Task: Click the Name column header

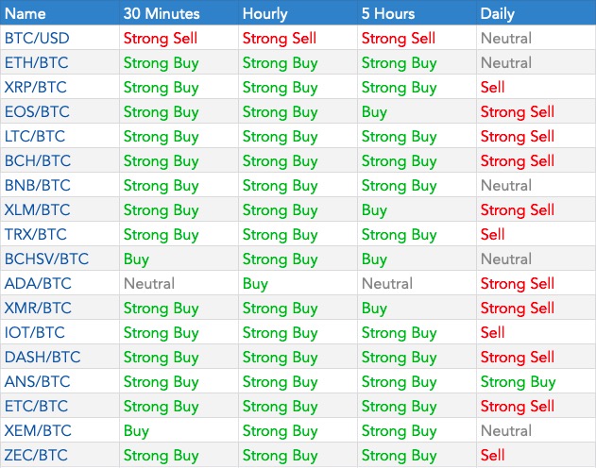Action: coord(25,14)
